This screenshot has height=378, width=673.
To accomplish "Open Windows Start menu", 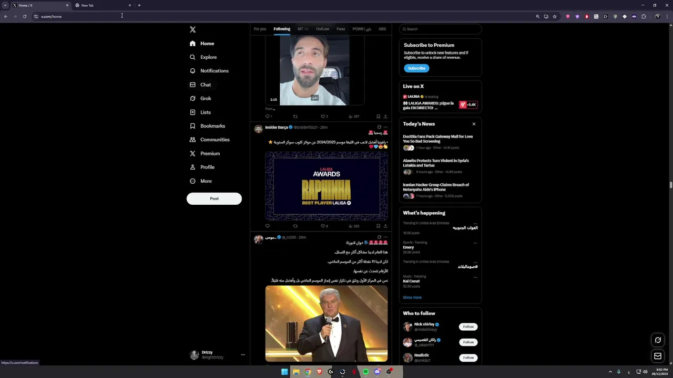I will [284, 372].
